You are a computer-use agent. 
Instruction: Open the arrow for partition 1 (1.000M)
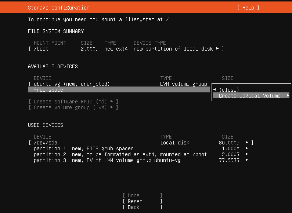pyautogui.click(x=247, y=148)
